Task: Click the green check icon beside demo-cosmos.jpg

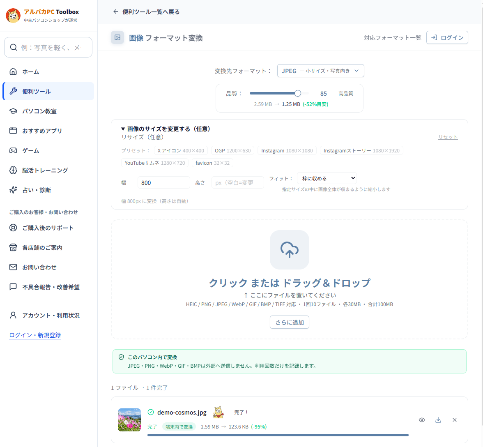Action: pyautogui.click(x=151, y=412)
